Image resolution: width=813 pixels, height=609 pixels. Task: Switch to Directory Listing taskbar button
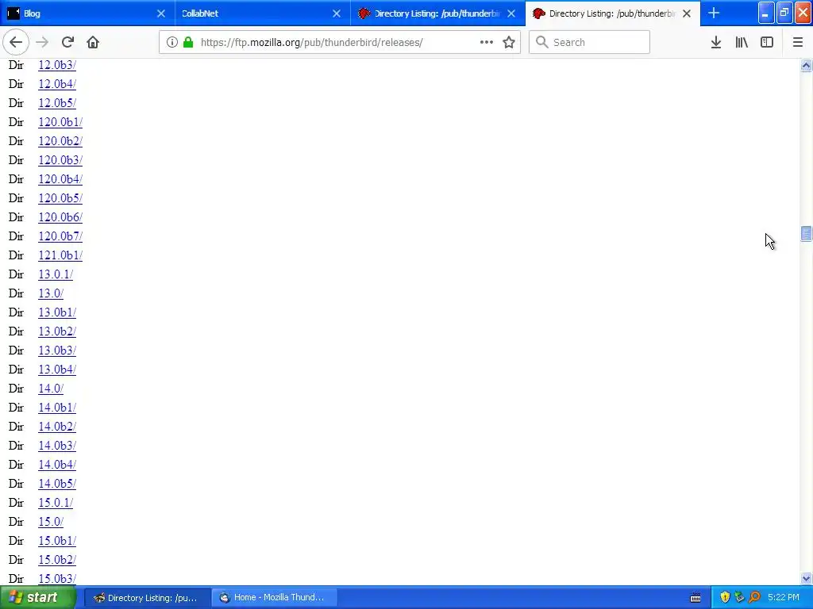pyautogui.click(x=147, y=598)
